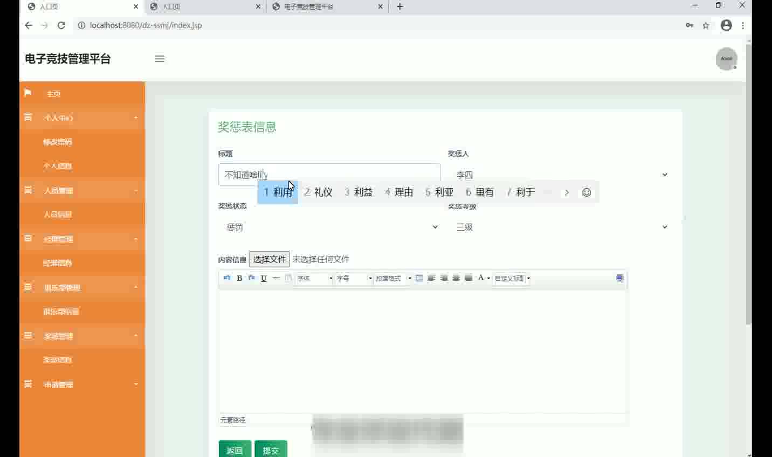Select IME candidate 利益
Image resolution: width=772 pixels, height=457 pixels.
click(359, 192)
